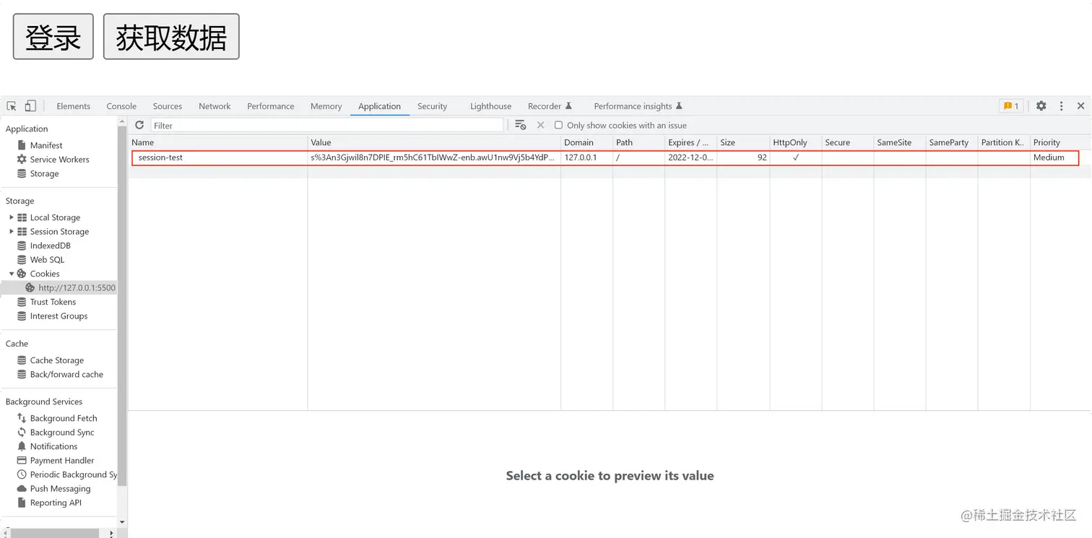Collapse the Cookies tree arrow
Viewport: 1092px width, 538px height.
pos(12,274)
